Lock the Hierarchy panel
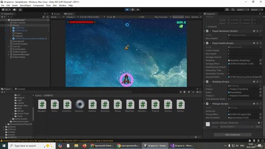The width and height of the screenshot is (265, 149). click(x=45, y=14)
